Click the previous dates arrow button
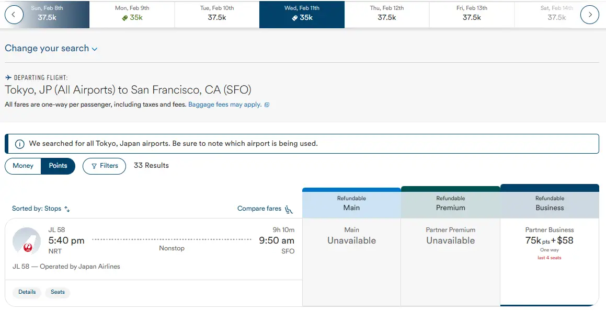Image resolution: width=606 pixels, height=311 pixels. (14, 15)
